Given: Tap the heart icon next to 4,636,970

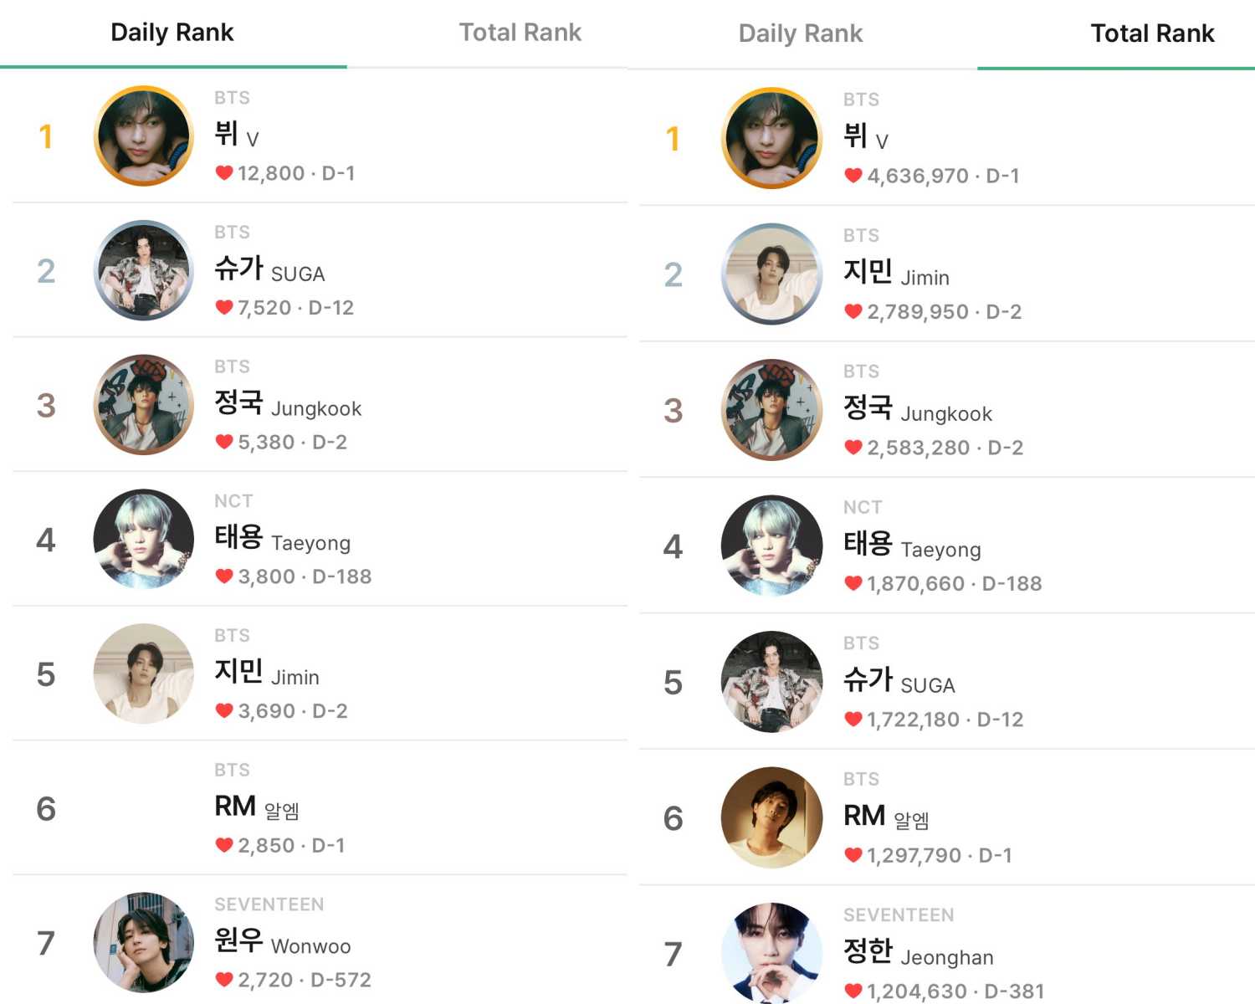Looking at the screenshot, I should click(x=853, y=176).
